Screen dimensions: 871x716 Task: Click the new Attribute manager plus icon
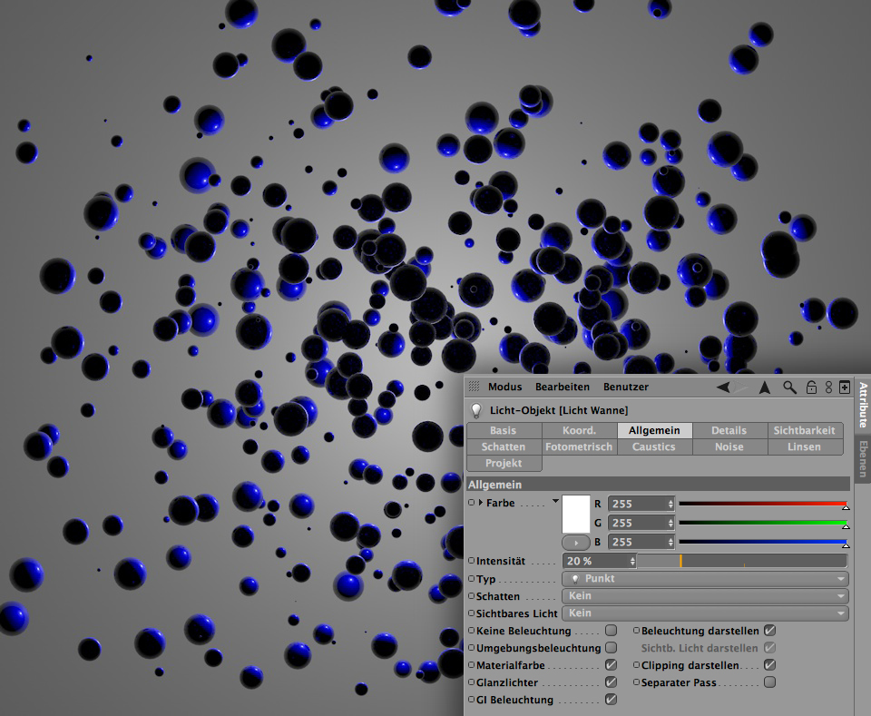coord(845,387)
